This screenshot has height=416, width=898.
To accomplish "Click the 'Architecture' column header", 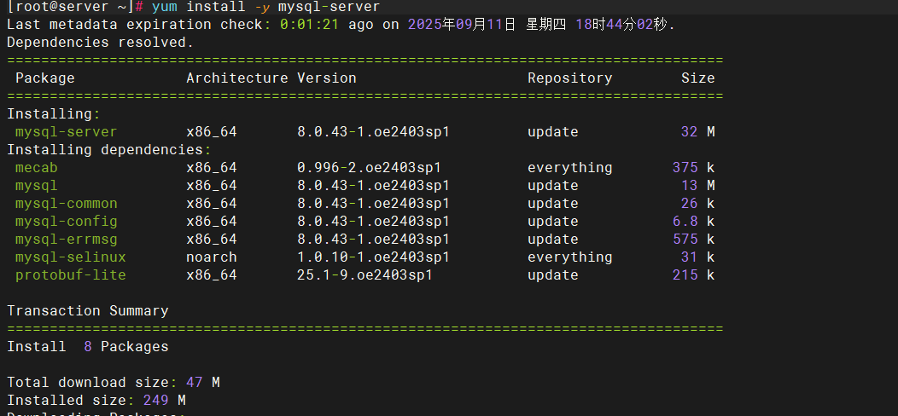I will click(237, 78).
